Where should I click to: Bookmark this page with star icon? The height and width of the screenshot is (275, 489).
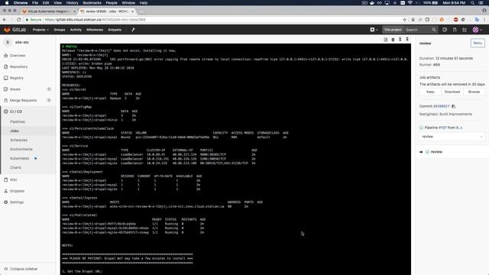pos(405,20)
